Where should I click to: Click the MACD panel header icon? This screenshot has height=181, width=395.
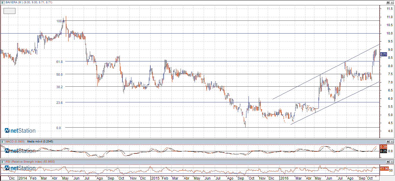(x=3, y=142)
